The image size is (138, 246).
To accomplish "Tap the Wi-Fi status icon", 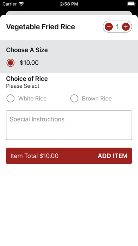I will (21, 4).
